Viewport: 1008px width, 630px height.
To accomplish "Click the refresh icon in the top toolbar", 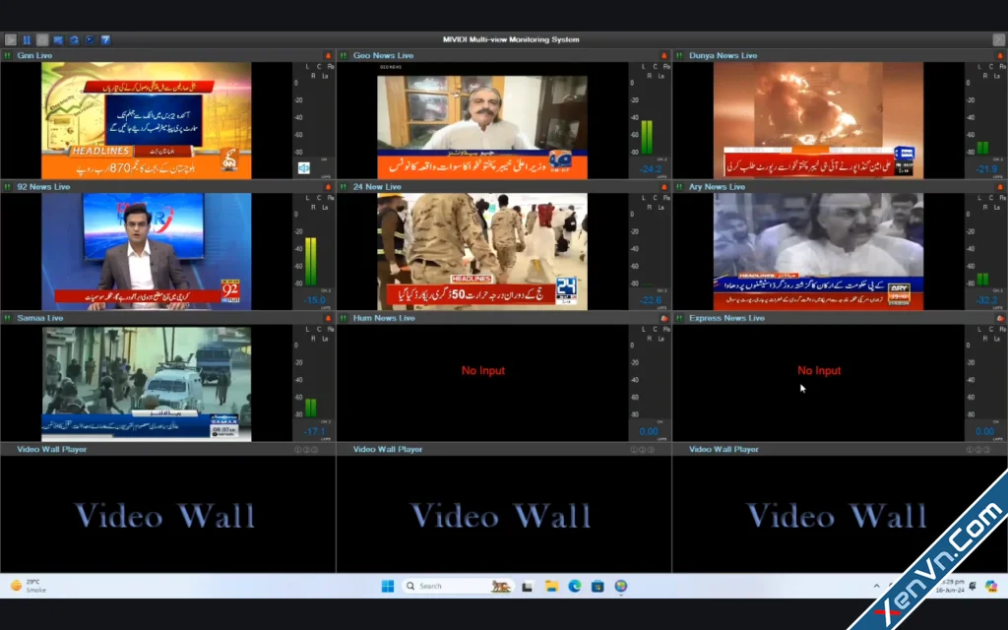I will pos(74,39).
